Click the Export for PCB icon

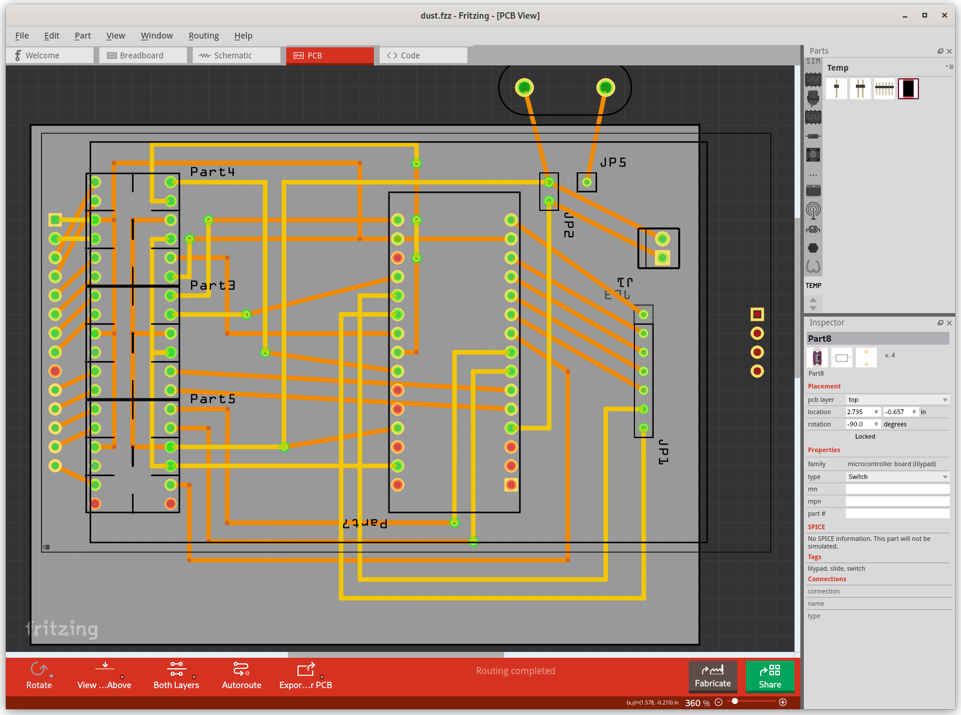305,669
